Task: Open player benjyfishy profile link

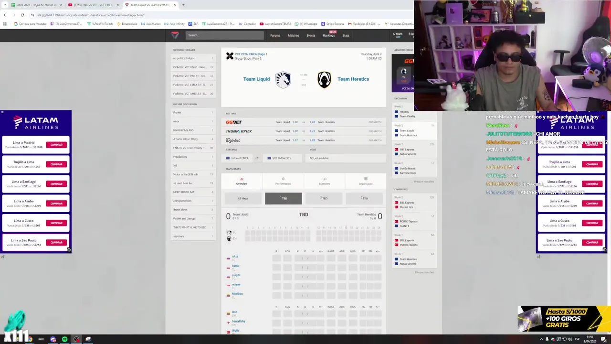Action: [238, 321]
